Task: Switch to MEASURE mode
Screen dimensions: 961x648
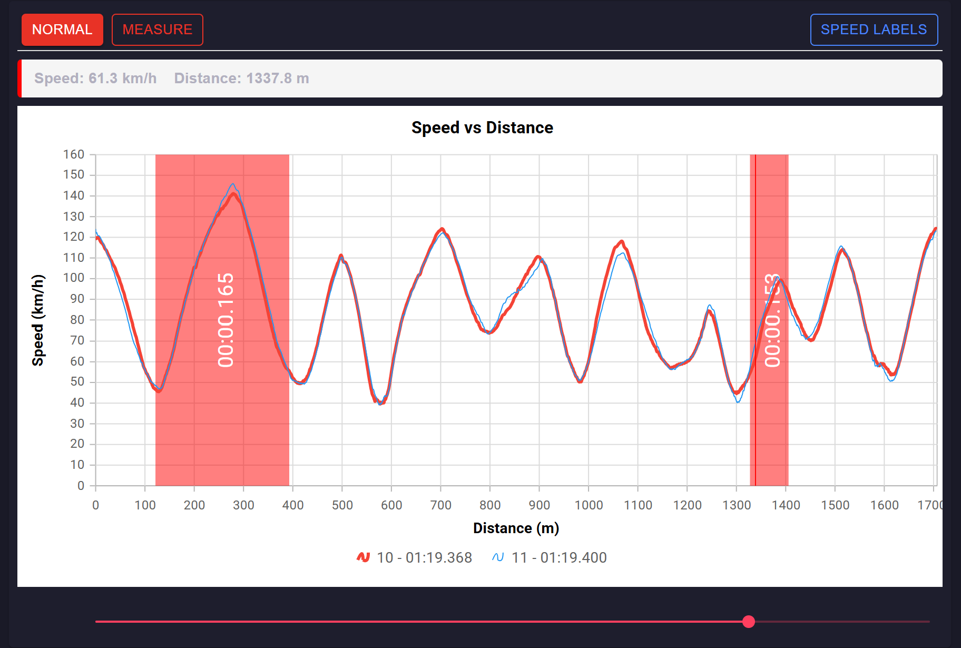Action: [x=157, y=30]
